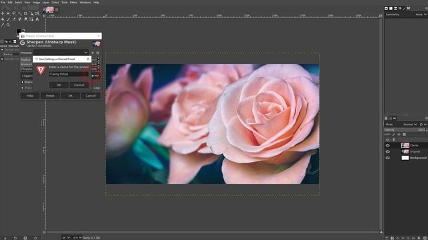The image size is (428, 240).
Task: Open the Symmetry Painting dock tab
Action: 409,8
